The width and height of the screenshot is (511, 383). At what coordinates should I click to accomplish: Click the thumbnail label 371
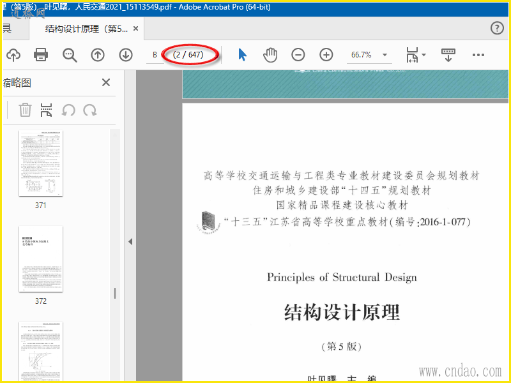(41, 205)
